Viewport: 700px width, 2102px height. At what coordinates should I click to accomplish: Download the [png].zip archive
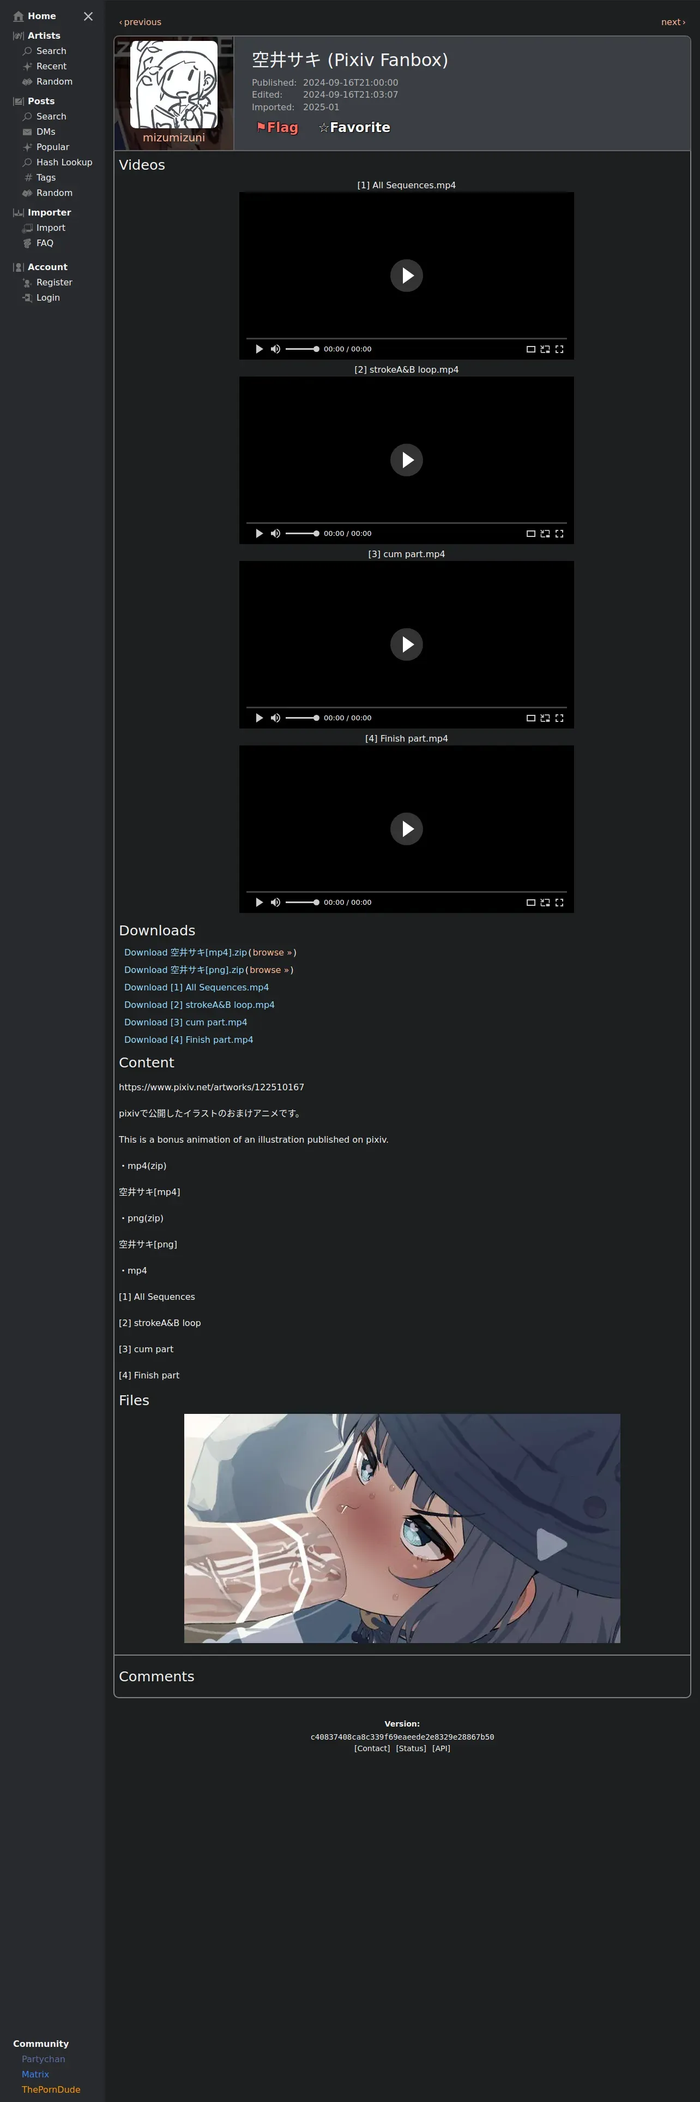(x=184, y=970)
